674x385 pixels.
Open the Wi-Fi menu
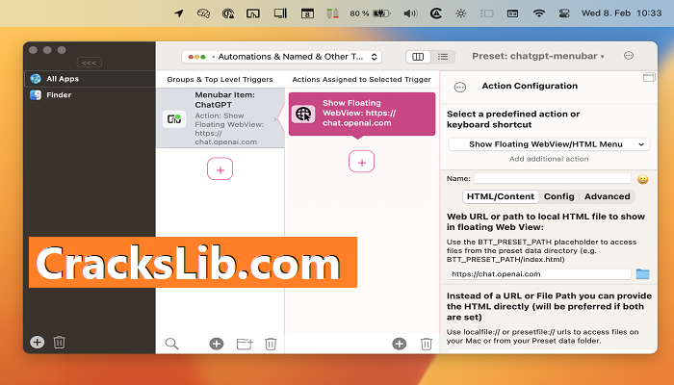point(538,13)
